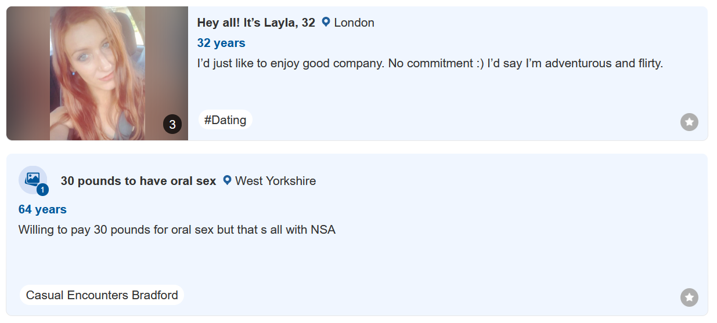Star the West Yorkshire listing
The image size is (717, 323).
click(x=689, y=297)
